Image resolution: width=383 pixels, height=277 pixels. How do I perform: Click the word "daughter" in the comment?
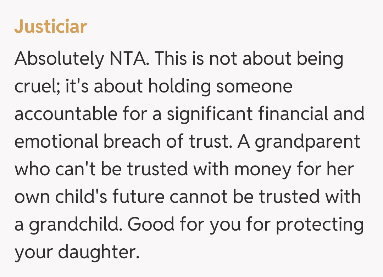[97, 252]
